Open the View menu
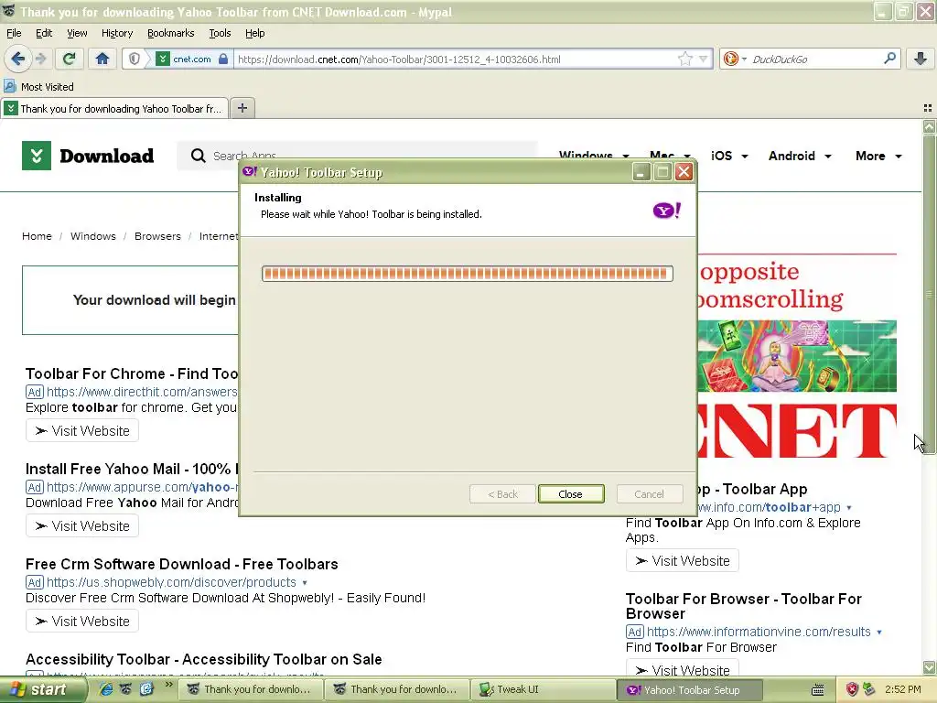Screen dimensions: 937x703 point(77,33)
